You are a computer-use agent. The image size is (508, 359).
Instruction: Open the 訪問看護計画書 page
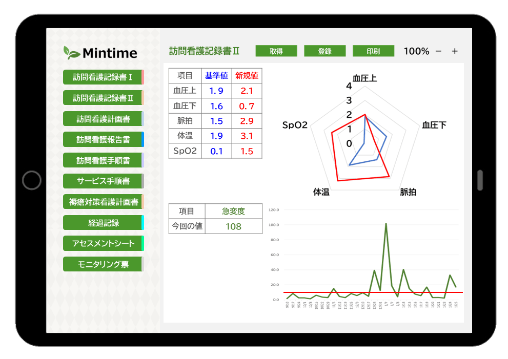tap(103, 119)
